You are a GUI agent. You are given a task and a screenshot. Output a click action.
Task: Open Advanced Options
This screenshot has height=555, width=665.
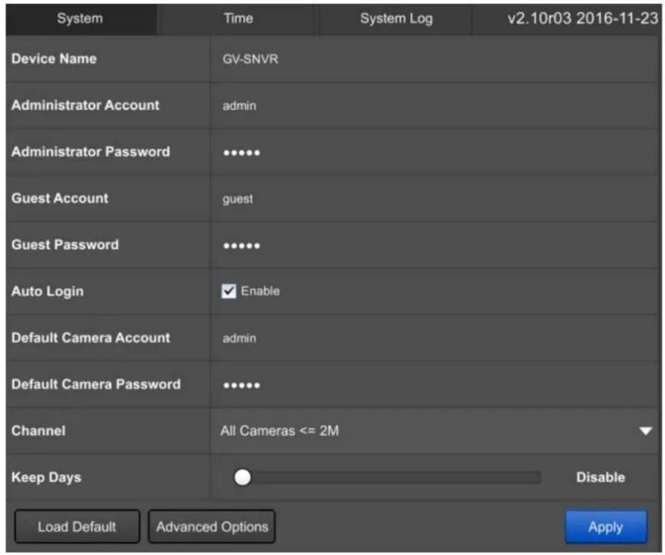point(212,527)
